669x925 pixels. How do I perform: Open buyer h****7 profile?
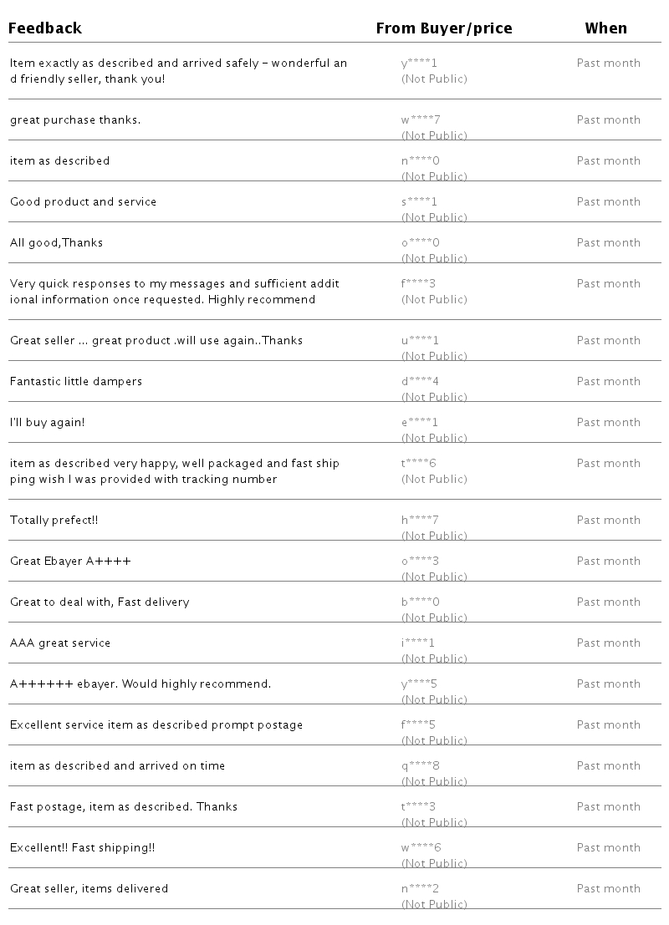tap(420, 521)
